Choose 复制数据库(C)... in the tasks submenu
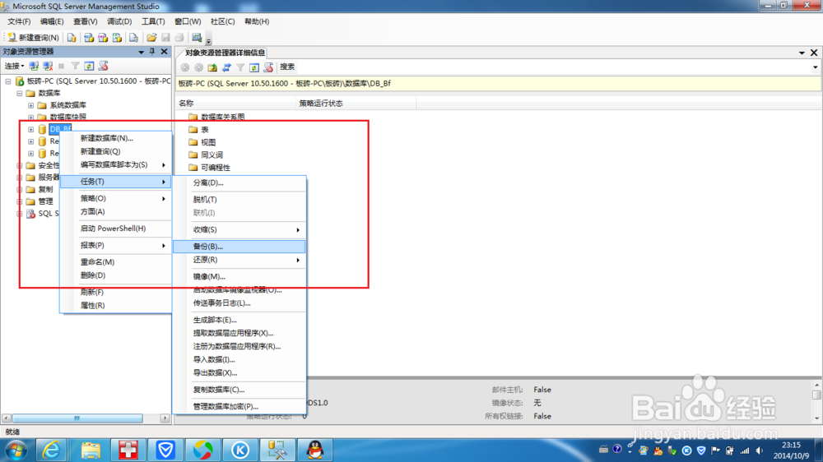 239,390
